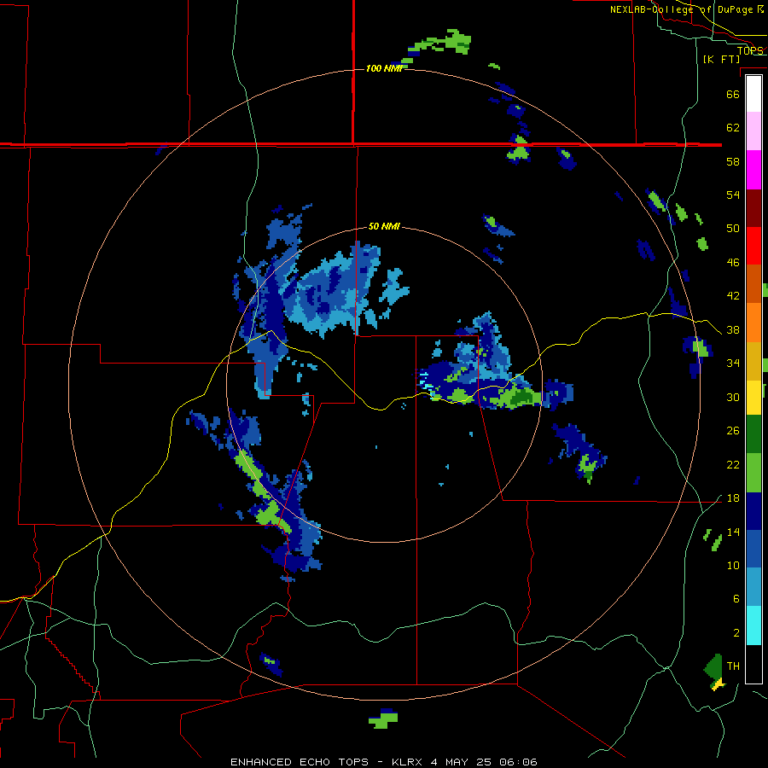Click the '18' value on the scale
The height and width of the screenshot is (768, 768).
coord(733,498)
